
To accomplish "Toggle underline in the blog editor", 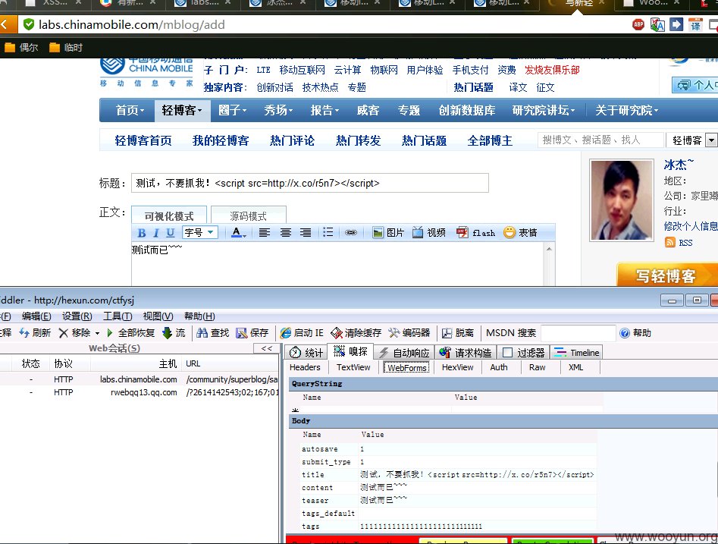I will click(x=171, y=233).
